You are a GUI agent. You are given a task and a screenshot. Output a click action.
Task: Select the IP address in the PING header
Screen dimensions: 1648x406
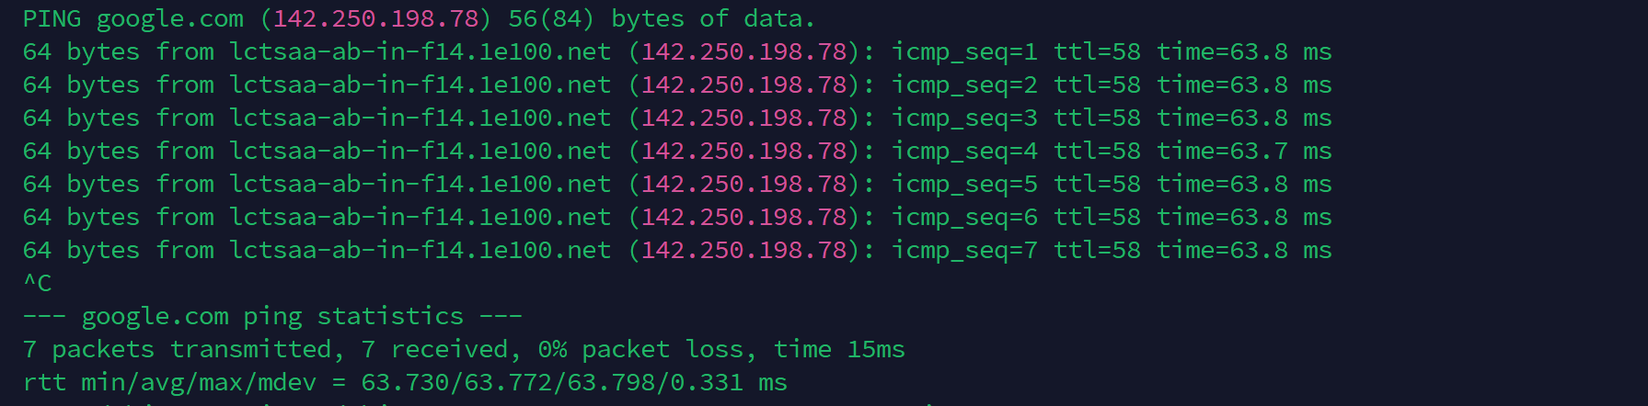(x=377, y=18)
